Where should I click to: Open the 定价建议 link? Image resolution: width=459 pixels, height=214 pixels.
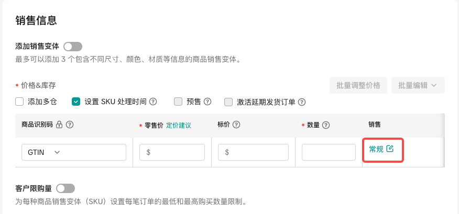pos(179,125)
